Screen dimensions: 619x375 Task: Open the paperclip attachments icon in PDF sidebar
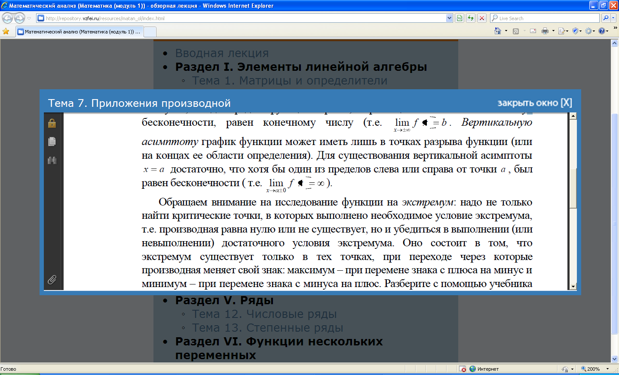coord(52,280)
